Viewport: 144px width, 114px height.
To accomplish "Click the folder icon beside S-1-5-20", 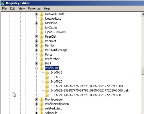I will pos(47,82).
